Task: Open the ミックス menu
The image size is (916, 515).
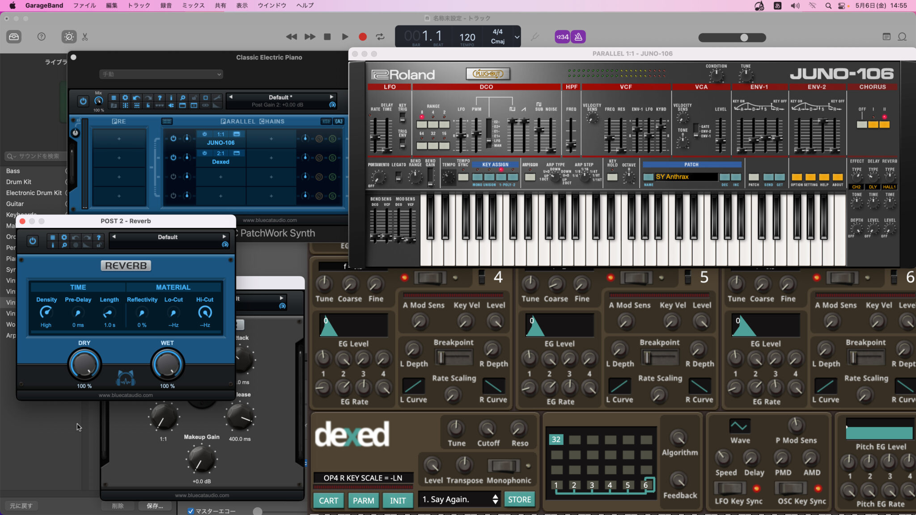Action: 193,5
